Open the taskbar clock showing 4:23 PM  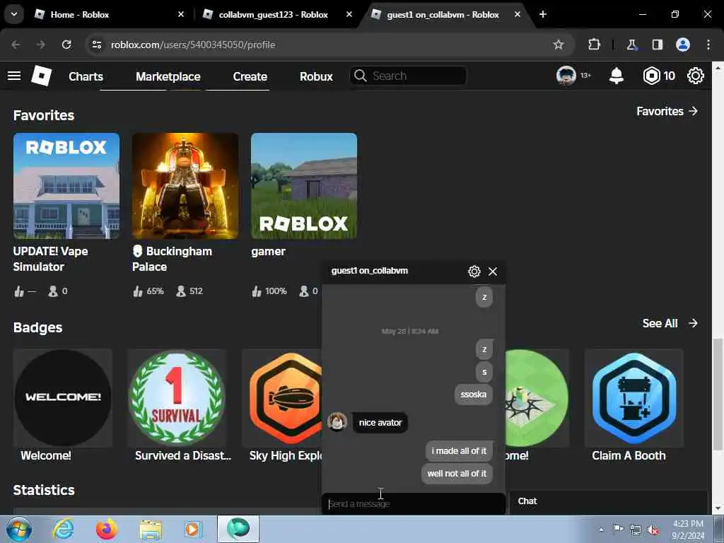(688, 530)
